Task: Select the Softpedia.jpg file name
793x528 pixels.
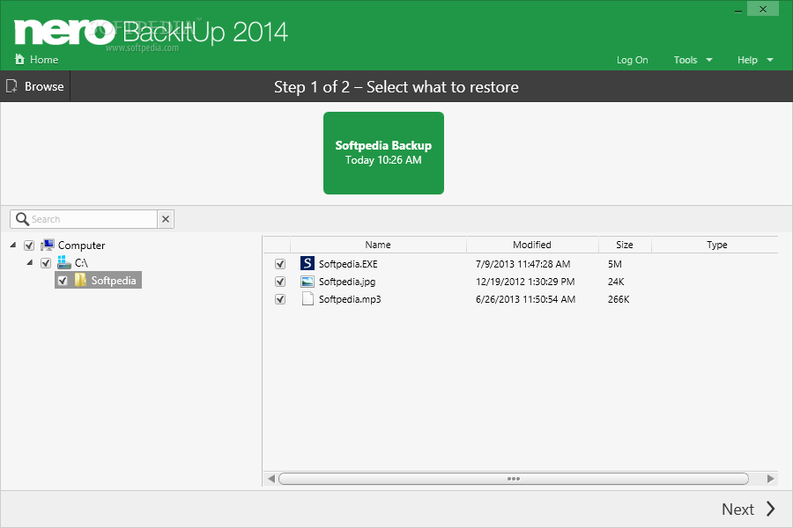Action: tap(347, 282)
